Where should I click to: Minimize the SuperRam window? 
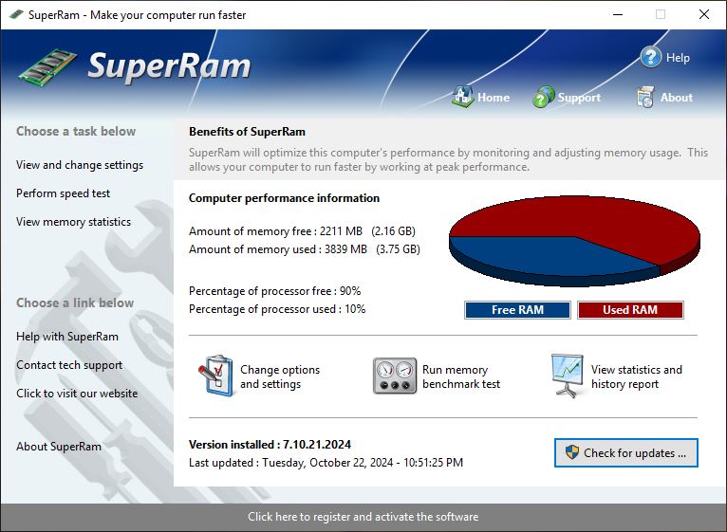click(618, 15)
